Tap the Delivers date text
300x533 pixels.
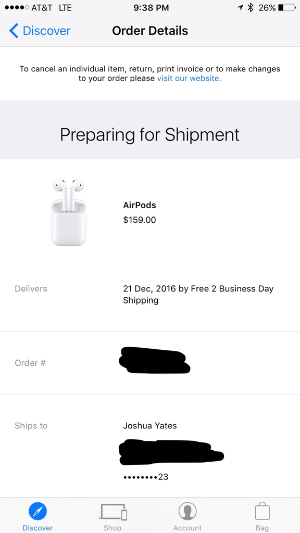point(198,295)
